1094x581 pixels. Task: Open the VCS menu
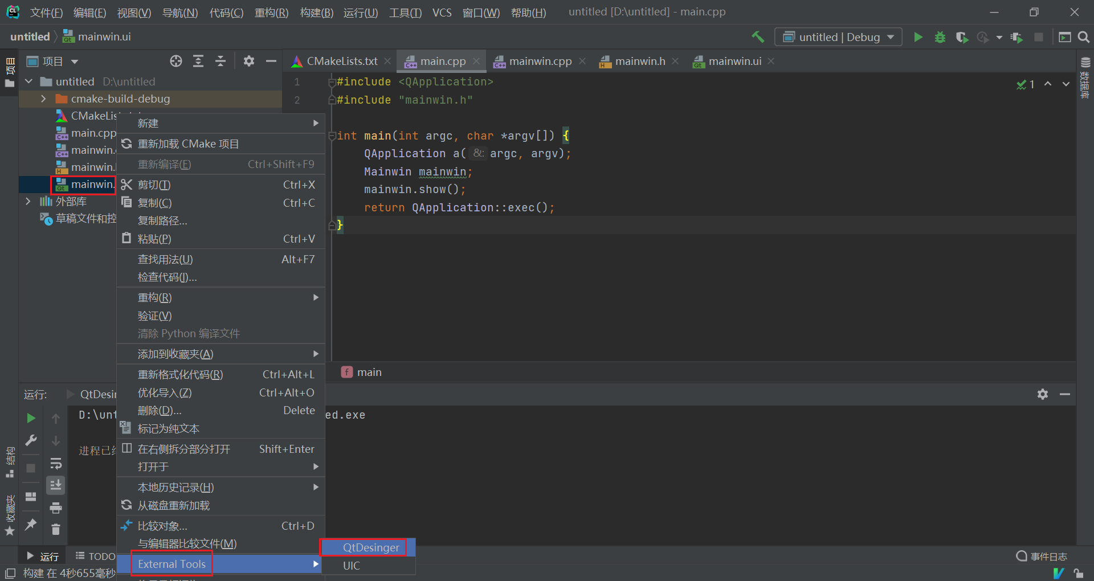442,12
